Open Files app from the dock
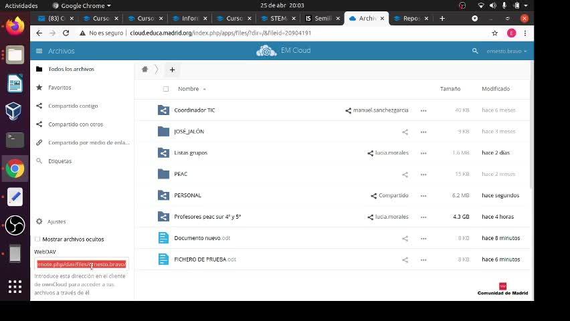 click(x=15, y=55)
